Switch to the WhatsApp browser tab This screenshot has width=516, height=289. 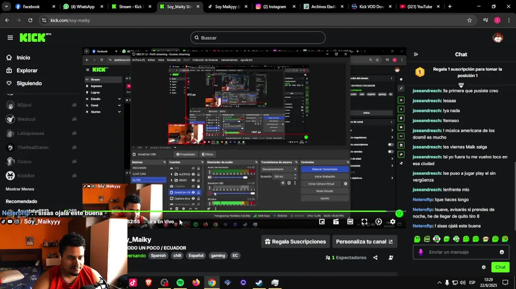(x=83, y=6)
